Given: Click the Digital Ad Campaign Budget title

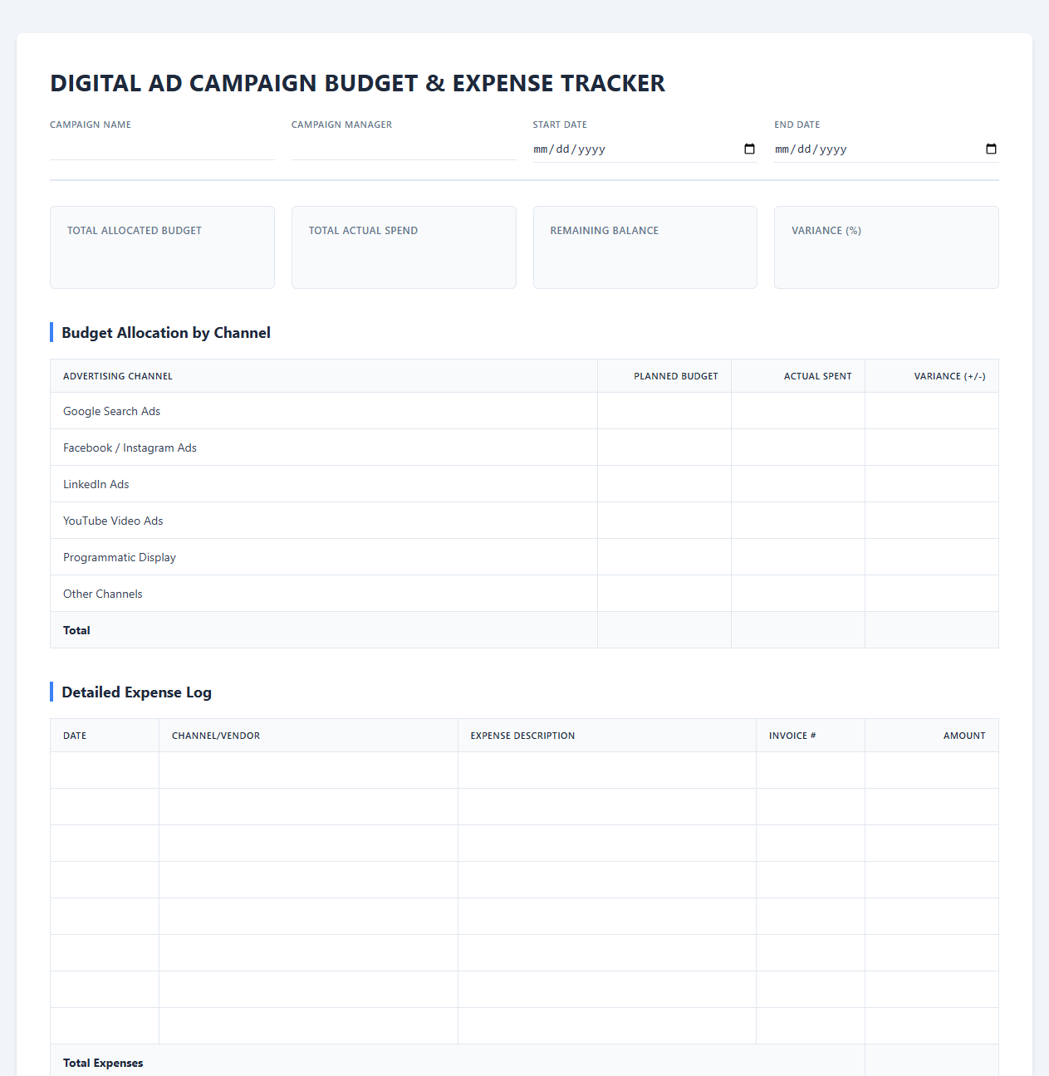Looking at the screenshot, I should point(357,83).
